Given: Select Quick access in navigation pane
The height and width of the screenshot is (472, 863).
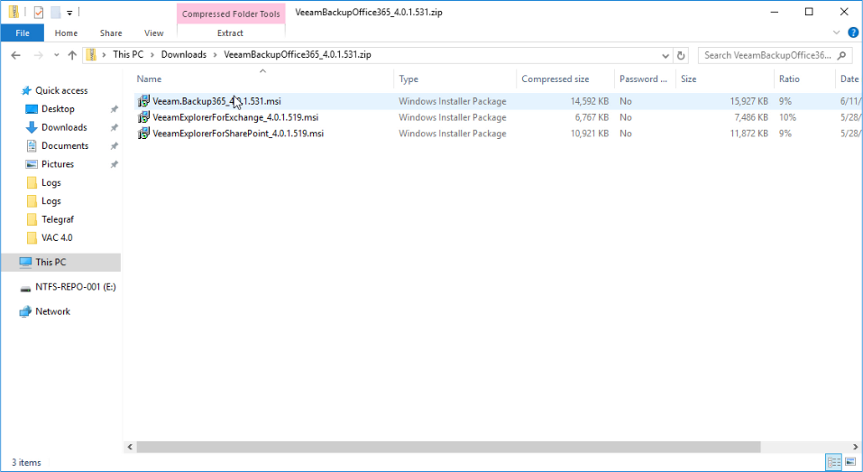Looking at the screenshot, I should pyautogui.click(x=61, y=90).
